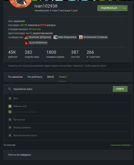Clear the search field with the X icon

[110, 89]
